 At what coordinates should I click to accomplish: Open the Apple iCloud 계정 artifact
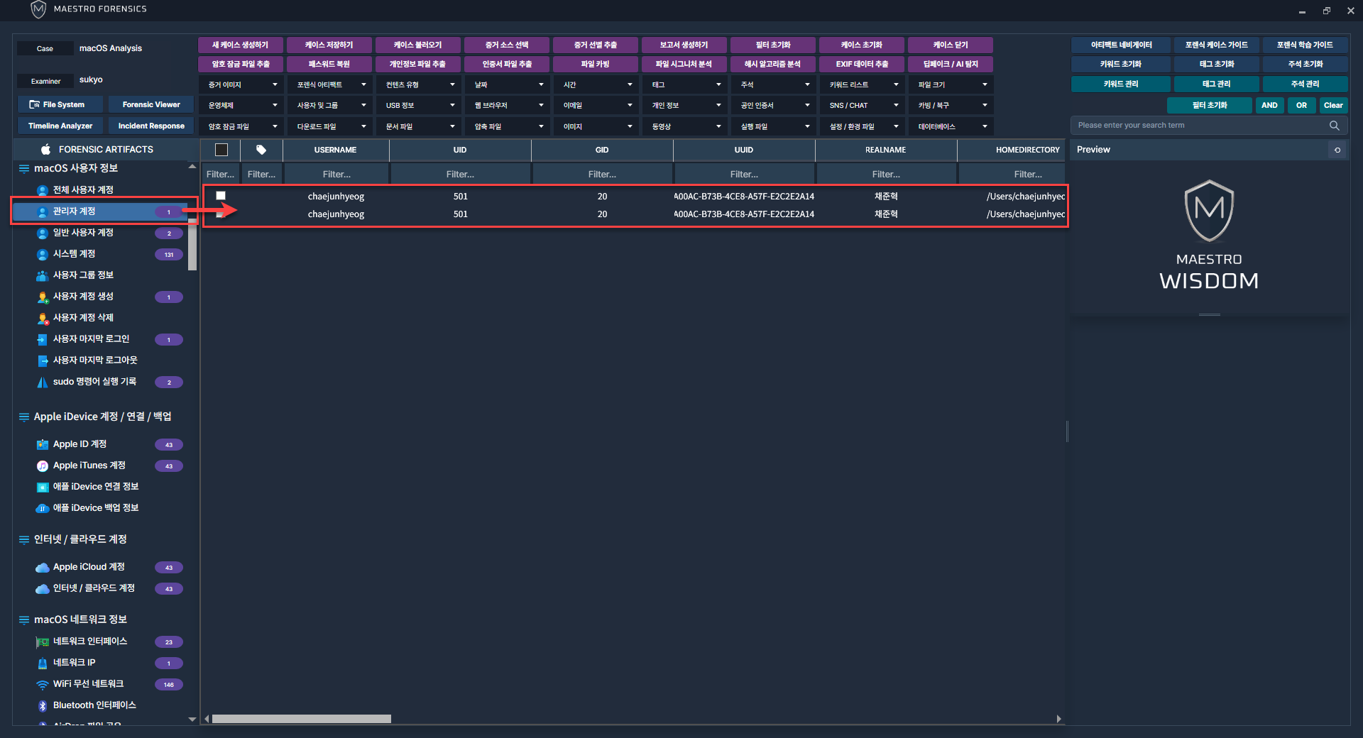point(89,567)
